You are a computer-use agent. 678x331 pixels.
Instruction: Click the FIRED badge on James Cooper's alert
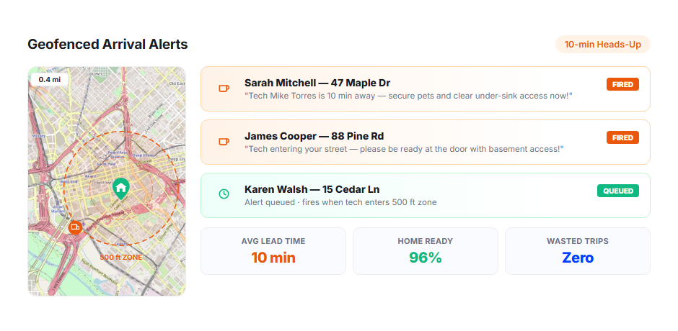(622, 137)
